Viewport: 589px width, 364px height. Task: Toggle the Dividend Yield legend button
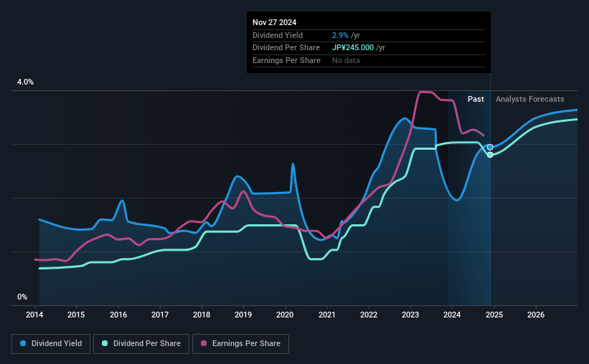tap(51, 344)
